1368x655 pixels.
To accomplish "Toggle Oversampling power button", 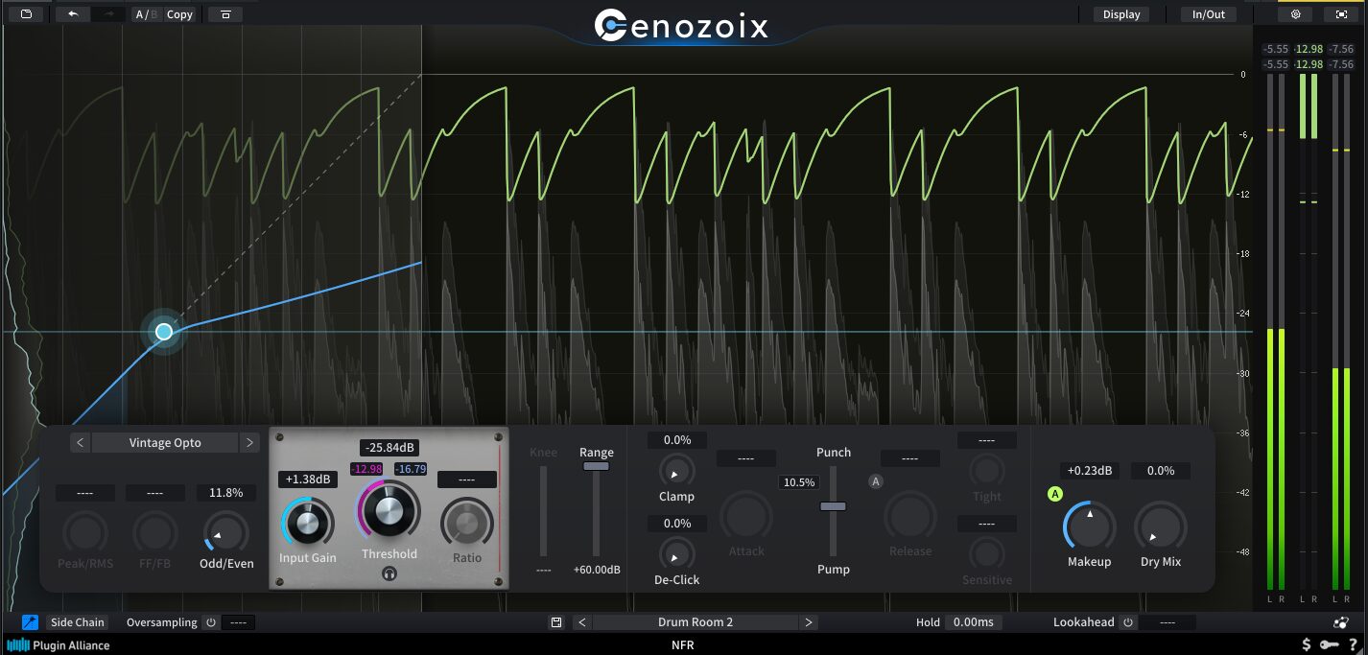I will [211, 622].
